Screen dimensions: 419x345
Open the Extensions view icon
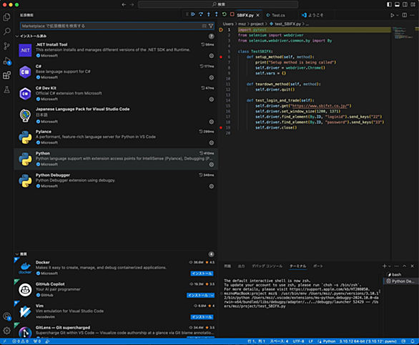(x=6, y=75)
